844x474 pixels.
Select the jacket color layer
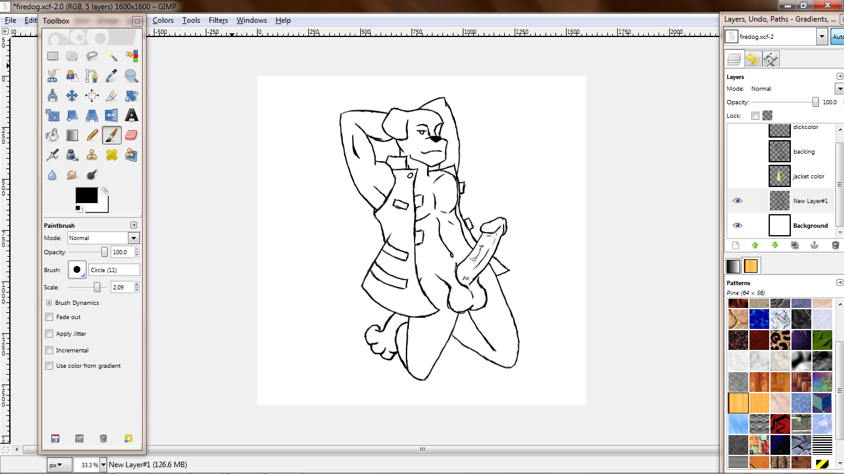[809, 177]
